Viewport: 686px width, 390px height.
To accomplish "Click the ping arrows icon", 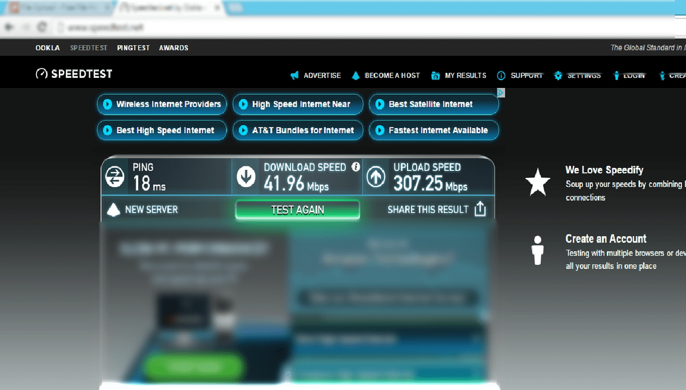I will pyautogui.click(x=115, y=177).
